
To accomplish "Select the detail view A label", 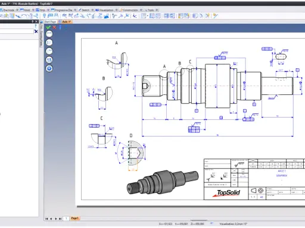I will tap(117, 43).
